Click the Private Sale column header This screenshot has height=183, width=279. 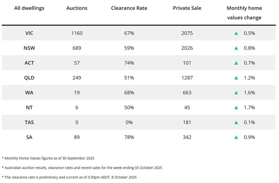(187, 8)
